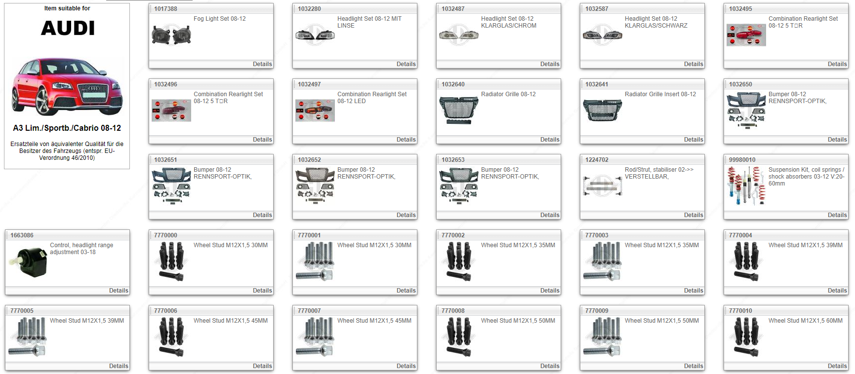View Details for Radiator Grille Insert 1032641

coord(693,140)
